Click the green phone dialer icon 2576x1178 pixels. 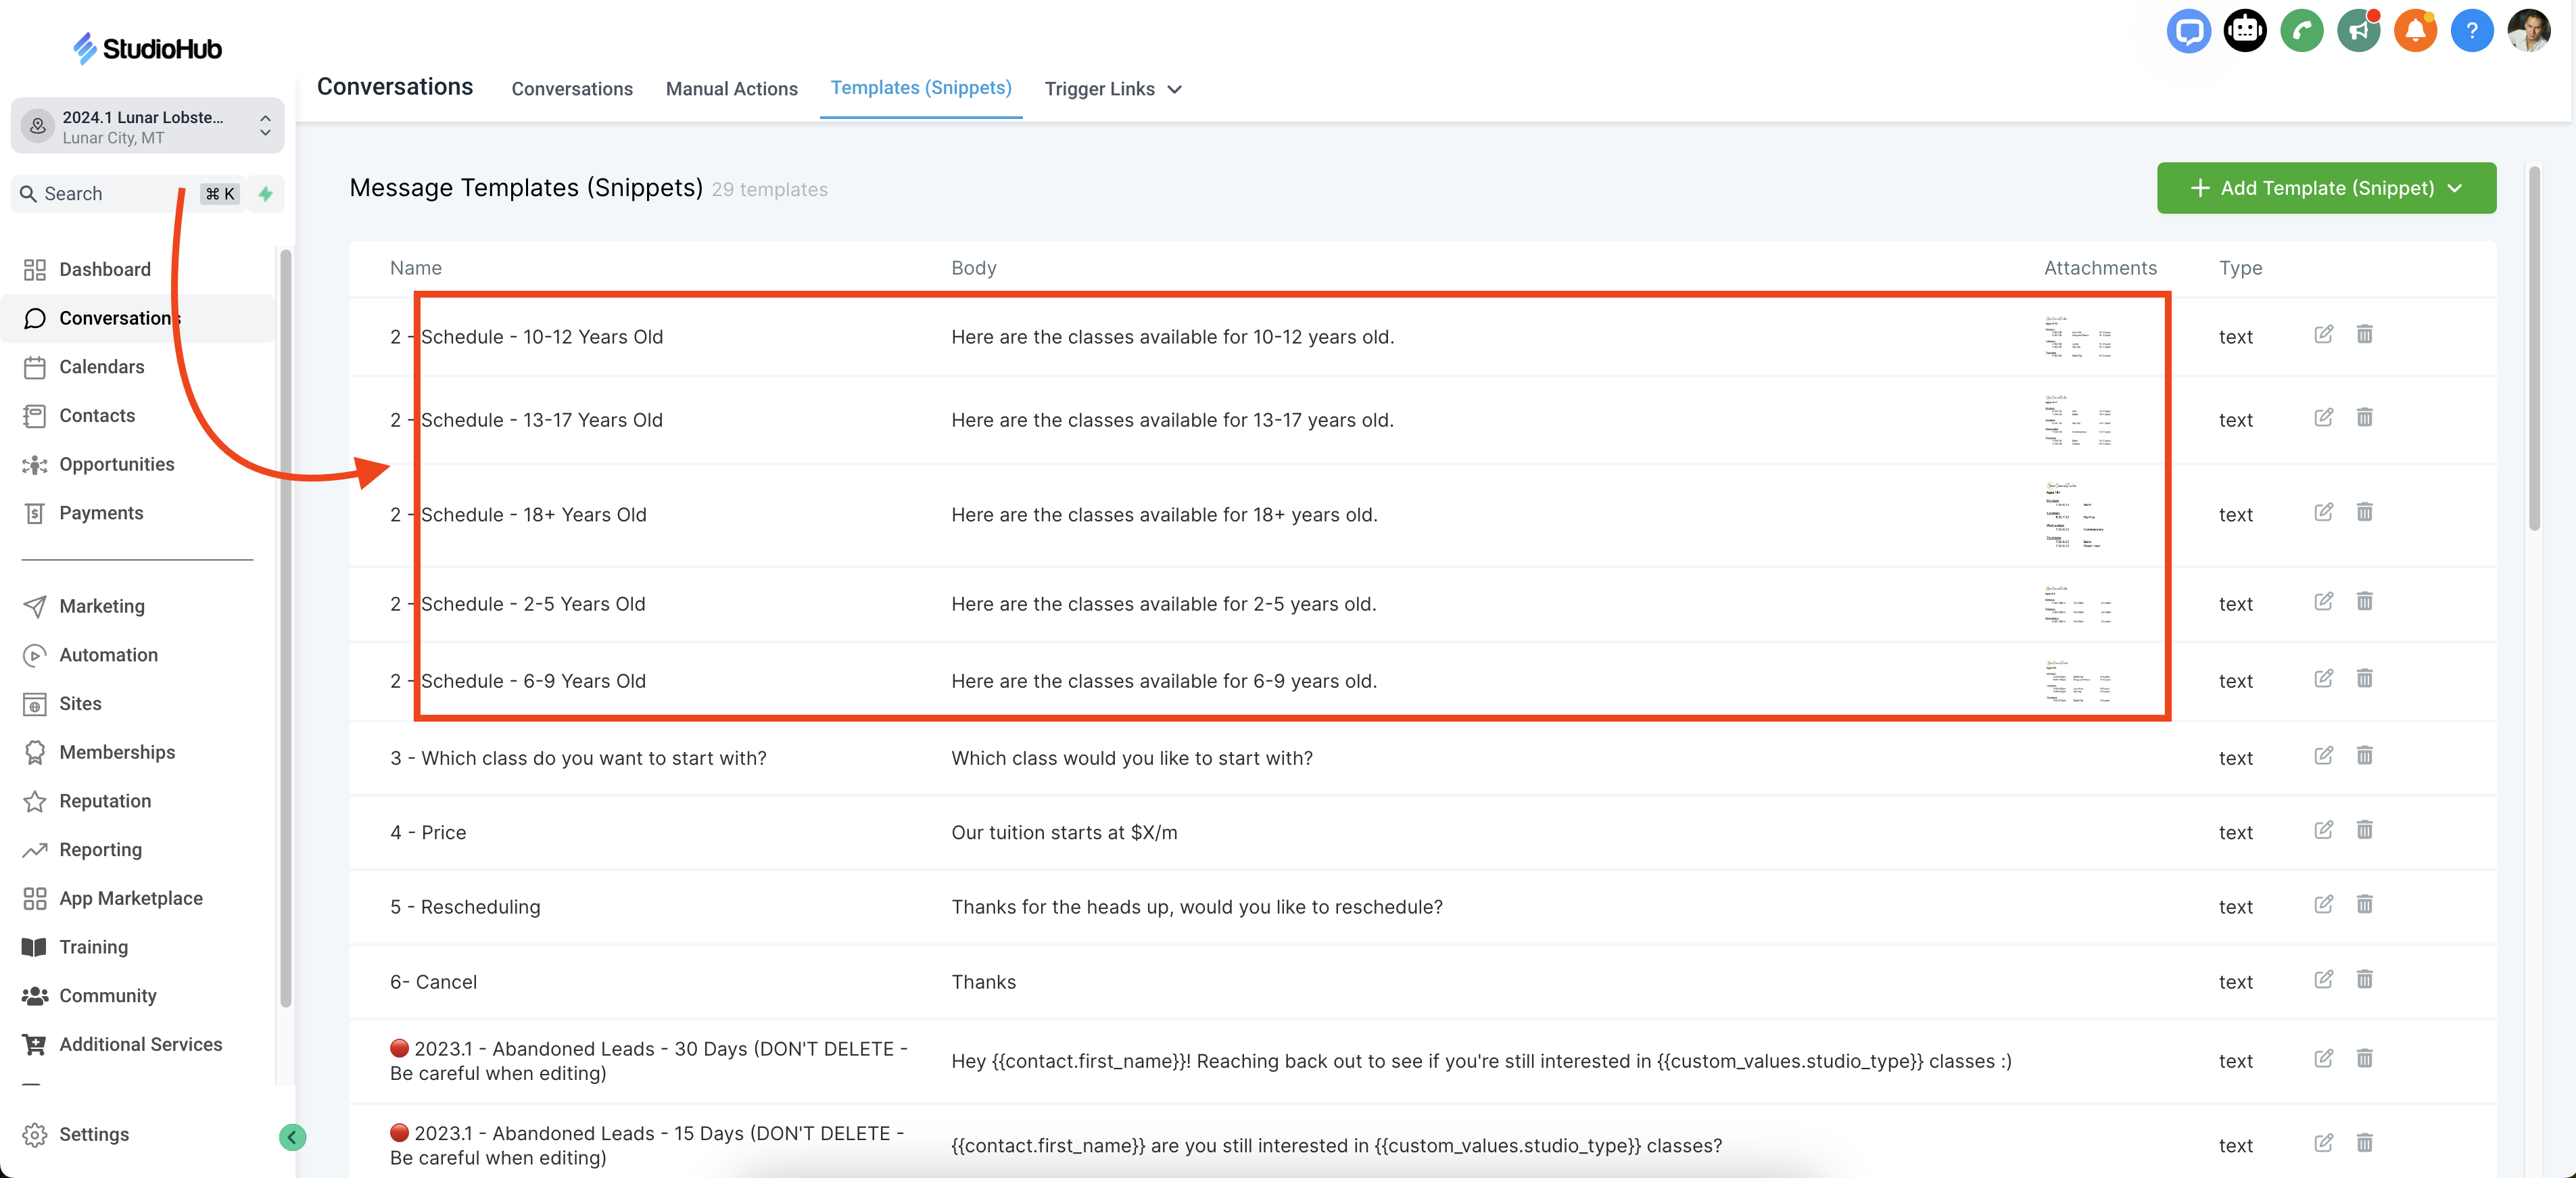pyautogui.click(x=2301, y=31)
